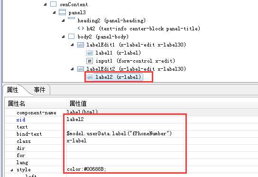258x177 pixels.
Task: Click the class property name
Action: point(24,141)
